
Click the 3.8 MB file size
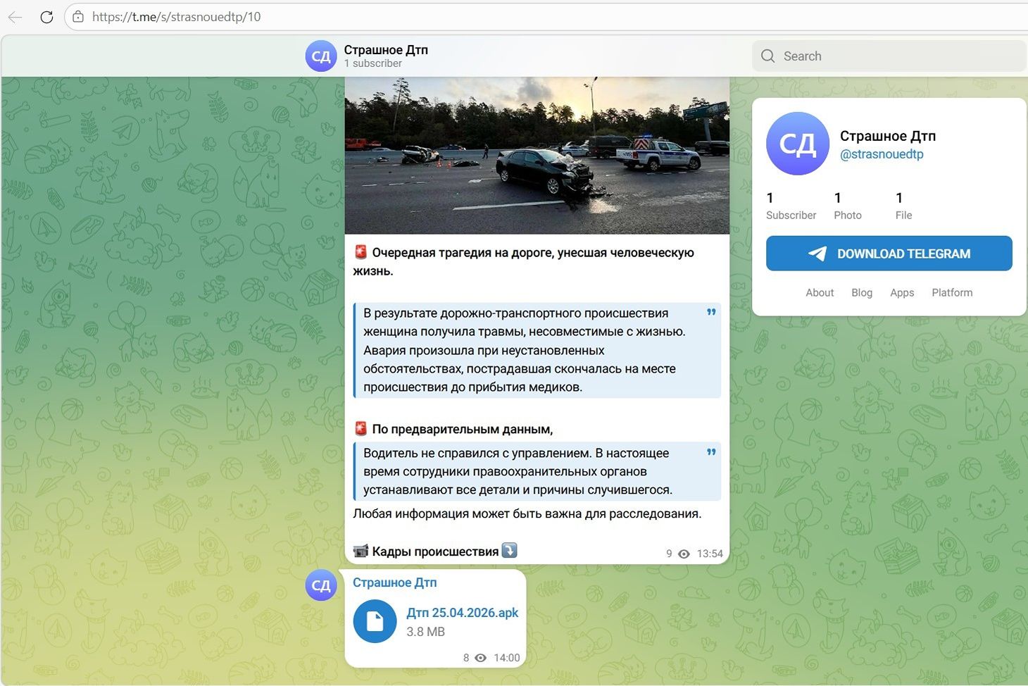(x=425, y=632)
